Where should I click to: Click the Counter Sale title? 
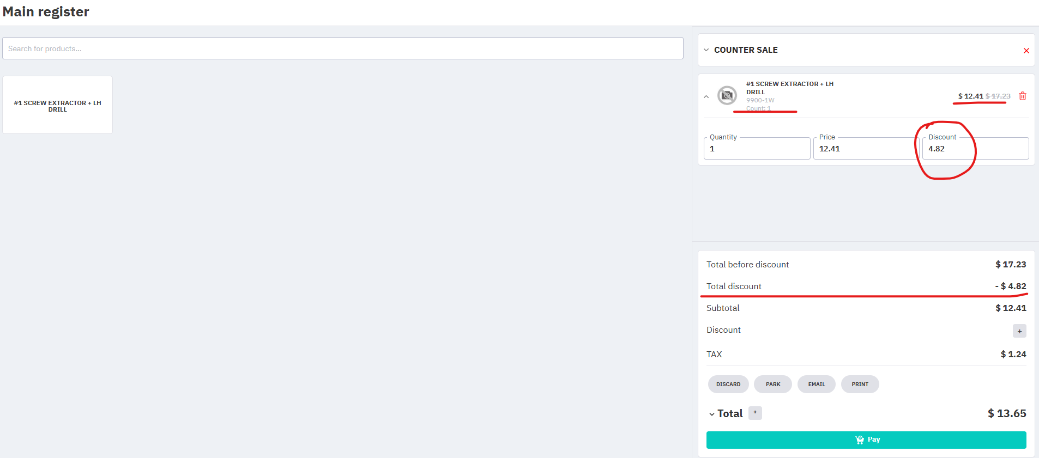click(x=746, y=50)
